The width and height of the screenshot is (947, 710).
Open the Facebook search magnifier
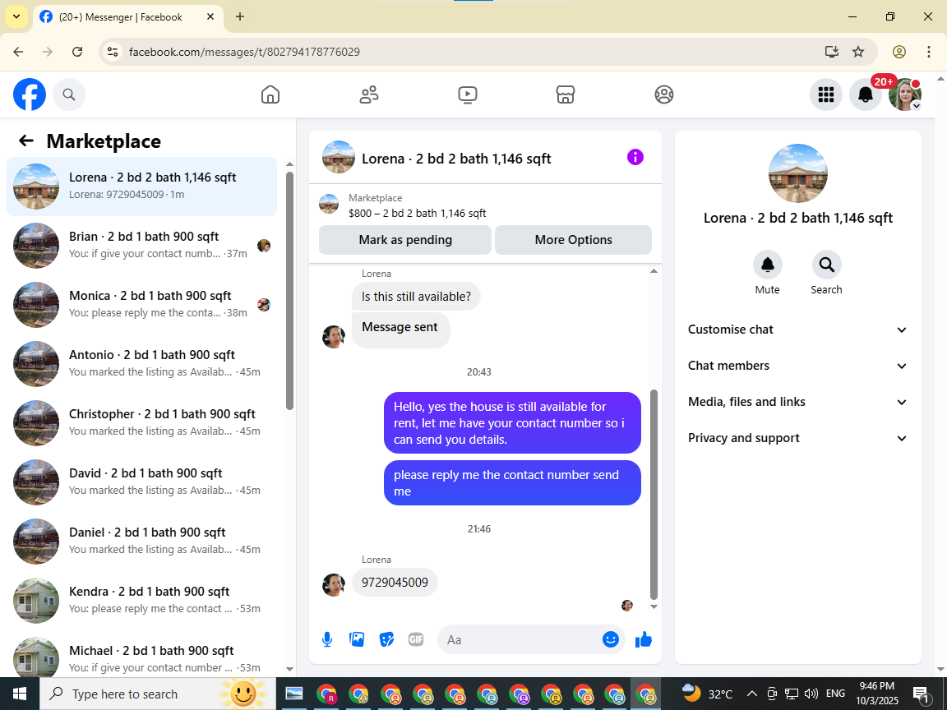(69, 95)
